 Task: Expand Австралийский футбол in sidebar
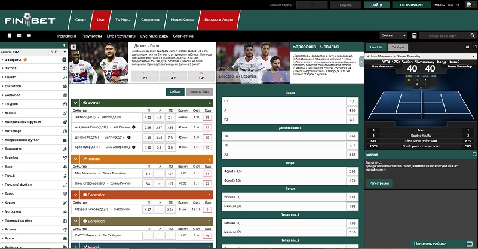pos(33,122)
